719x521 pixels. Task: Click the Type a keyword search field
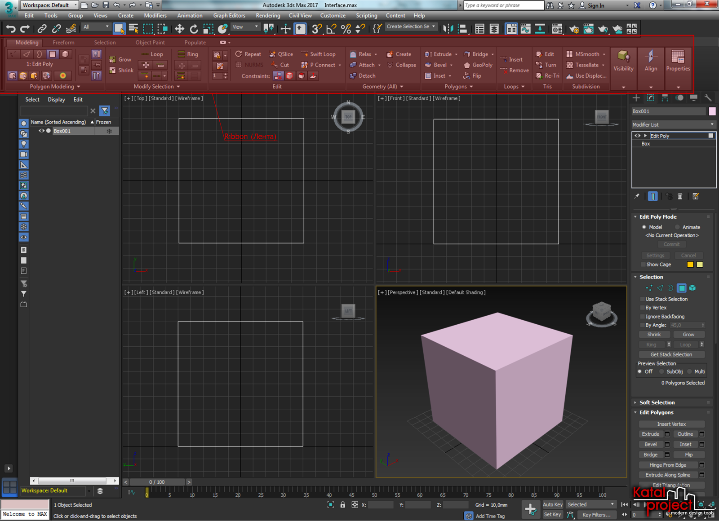point(503,5)
